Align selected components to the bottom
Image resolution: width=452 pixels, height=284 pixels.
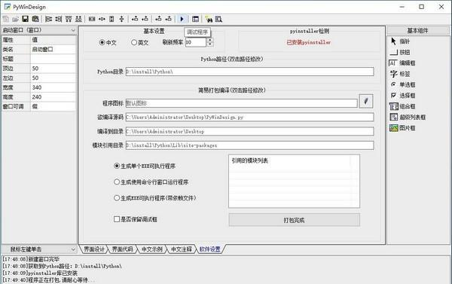78,19
